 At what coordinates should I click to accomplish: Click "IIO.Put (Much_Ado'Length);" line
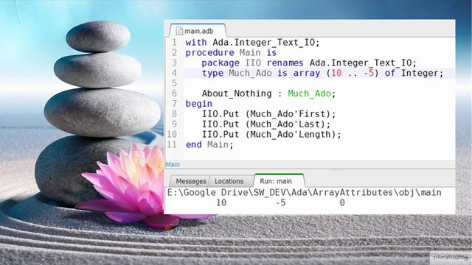(x=271, y=134)
